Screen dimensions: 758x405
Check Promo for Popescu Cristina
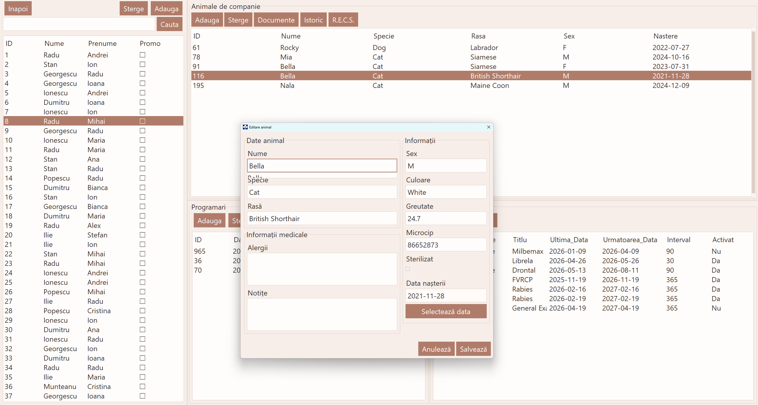tap(142, 311)
